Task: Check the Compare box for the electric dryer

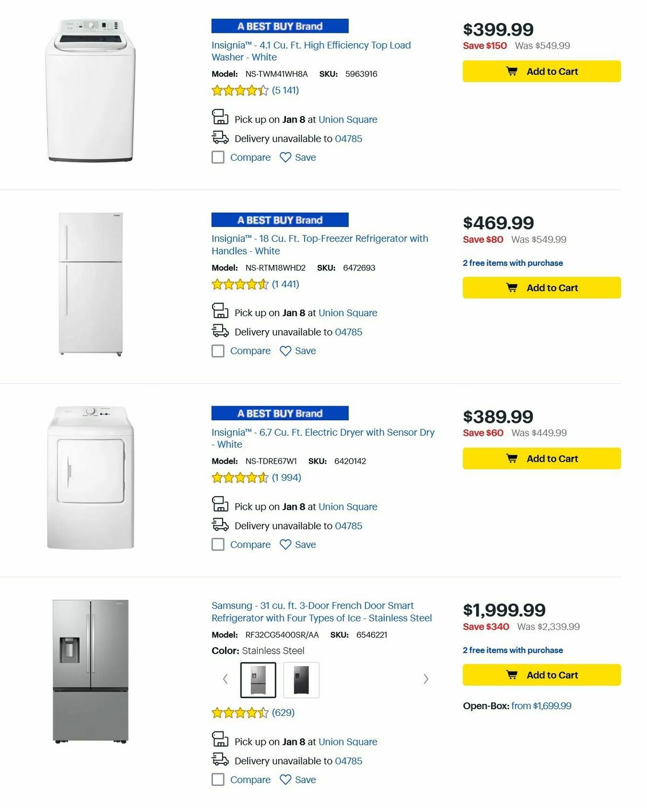Action: point(217,544)
